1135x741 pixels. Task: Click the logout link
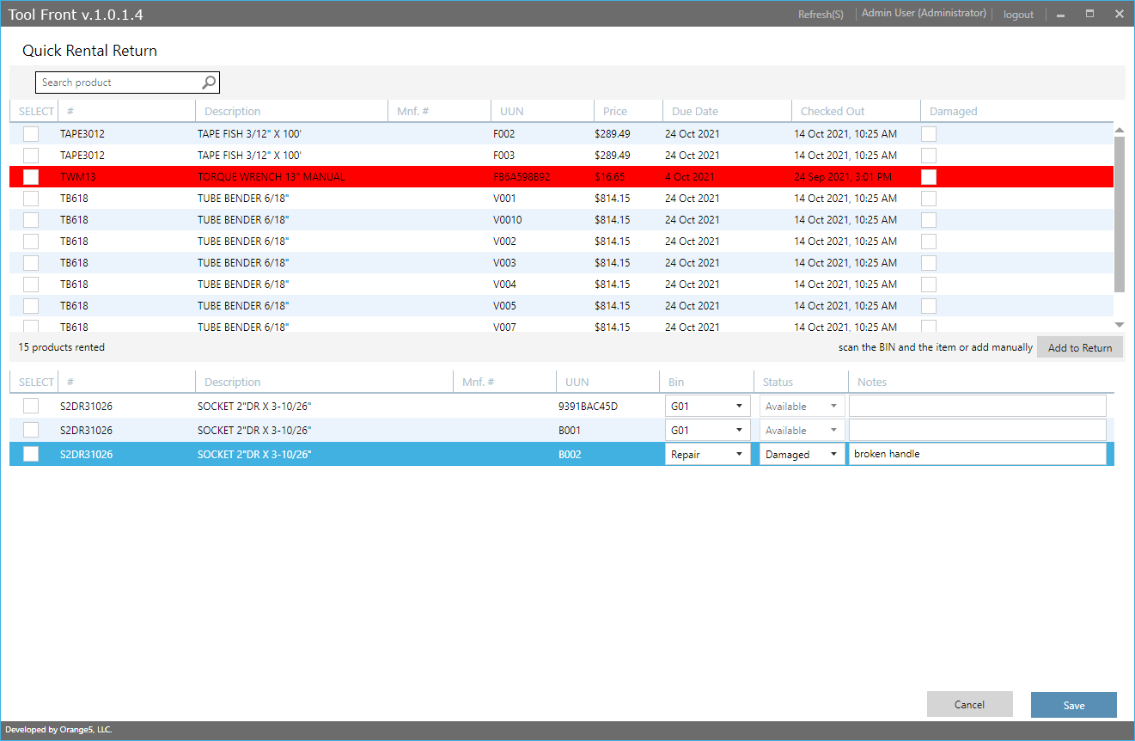pos(1018,15)
